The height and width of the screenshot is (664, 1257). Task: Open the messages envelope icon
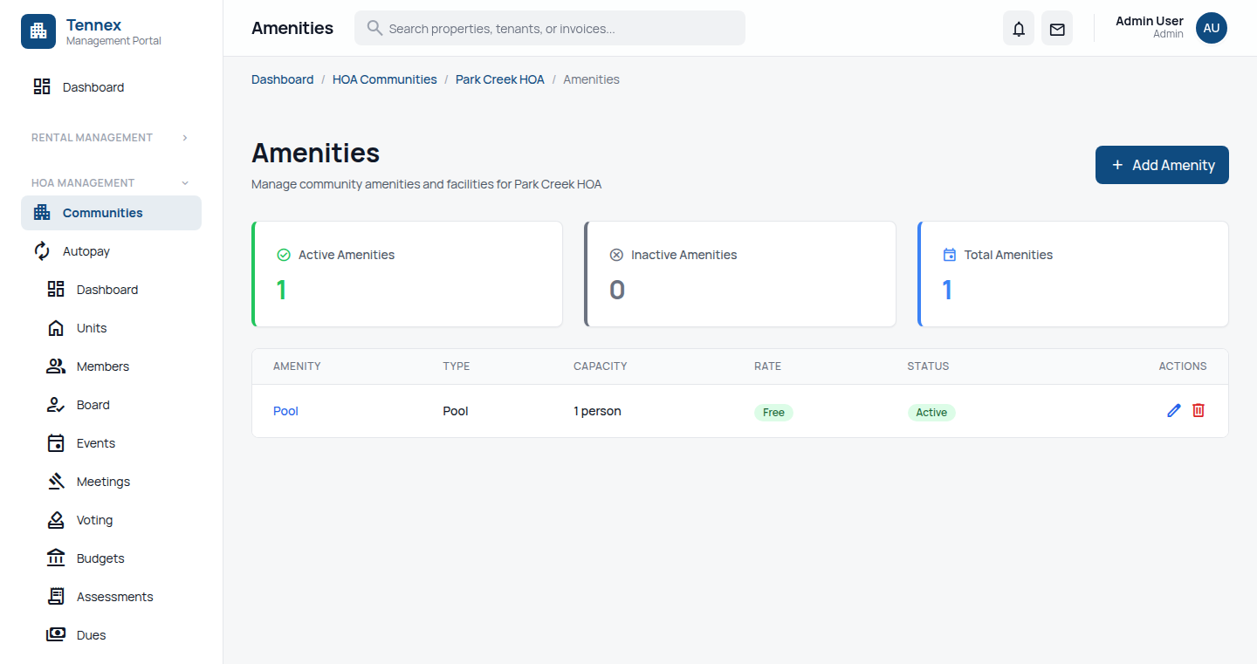click(1056, 29)
